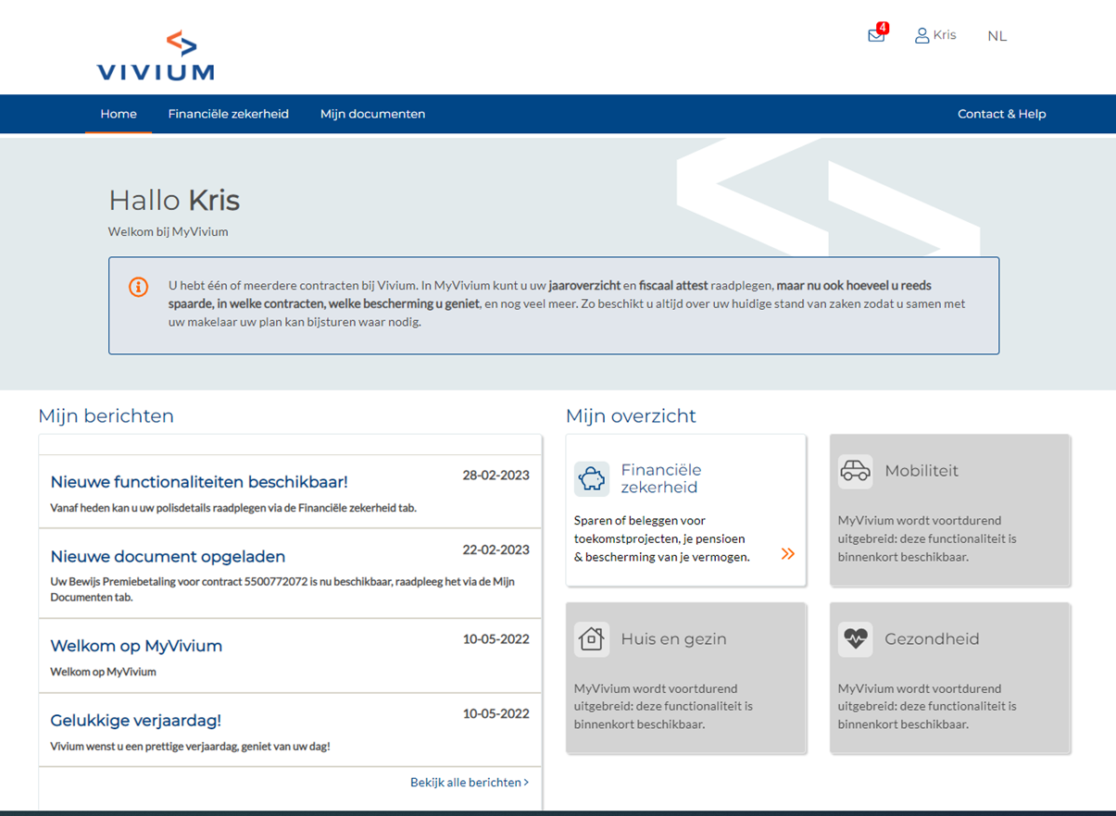Select the Financiële zekerheid card title

tap(661, 479)
